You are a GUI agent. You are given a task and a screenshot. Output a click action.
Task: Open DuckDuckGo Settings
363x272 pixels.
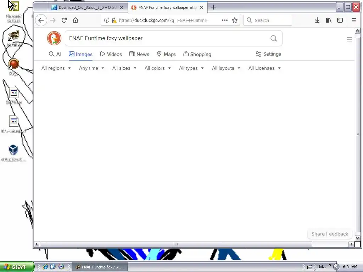tap(268, 54)
